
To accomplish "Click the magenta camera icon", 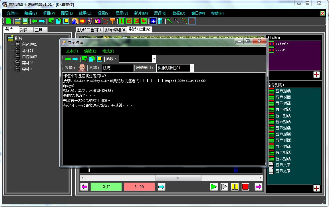I will [x=97, y=21].
